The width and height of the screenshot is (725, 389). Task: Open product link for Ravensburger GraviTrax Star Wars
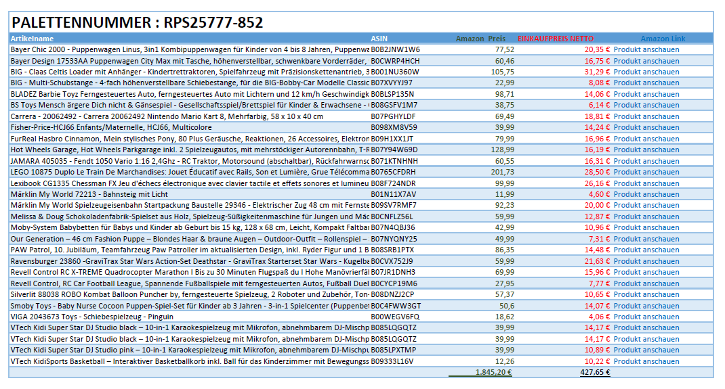[646, 261]
